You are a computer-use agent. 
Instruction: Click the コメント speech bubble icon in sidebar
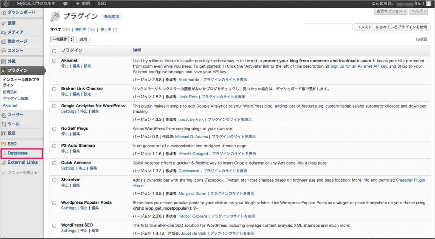click(3, 51)
